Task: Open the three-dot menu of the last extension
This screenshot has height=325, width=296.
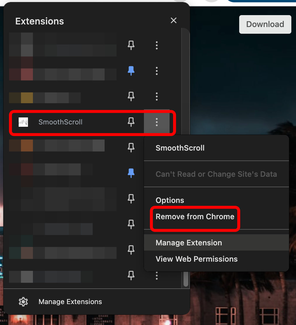Action: point(157,276)
